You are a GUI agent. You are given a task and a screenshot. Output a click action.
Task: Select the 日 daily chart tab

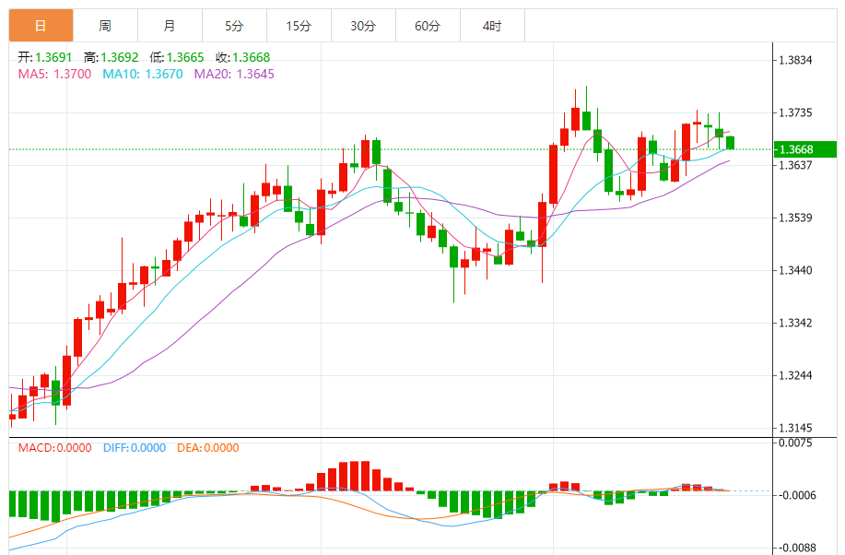pyautogui.click(x=41, y=25)
